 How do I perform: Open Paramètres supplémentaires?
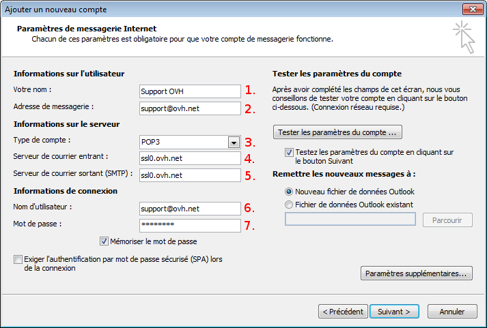point(416,273)
